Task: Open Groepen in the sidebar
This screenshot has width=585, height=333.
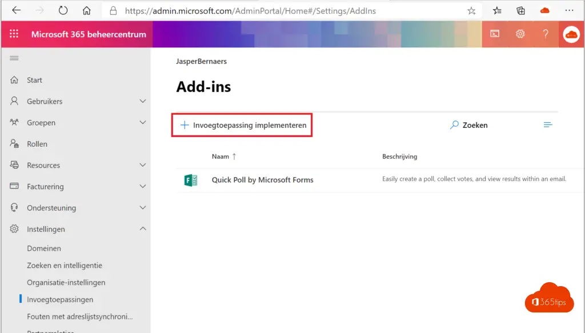Action: [x=41, y=123]
